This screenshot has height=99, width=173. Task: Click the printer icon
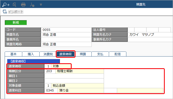coord(23,5)
